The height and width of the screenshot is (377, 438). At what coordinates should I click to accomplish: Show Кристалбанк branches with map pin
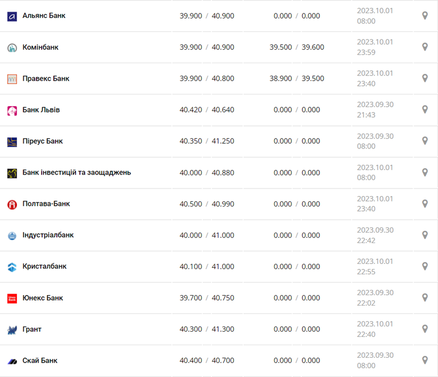pos(425,266)
